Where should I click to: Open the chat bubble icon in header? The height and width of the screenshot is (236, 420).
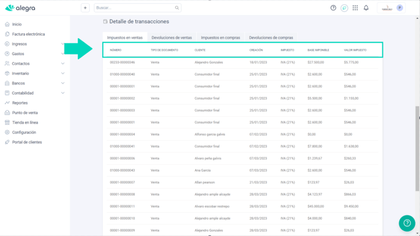344,8
